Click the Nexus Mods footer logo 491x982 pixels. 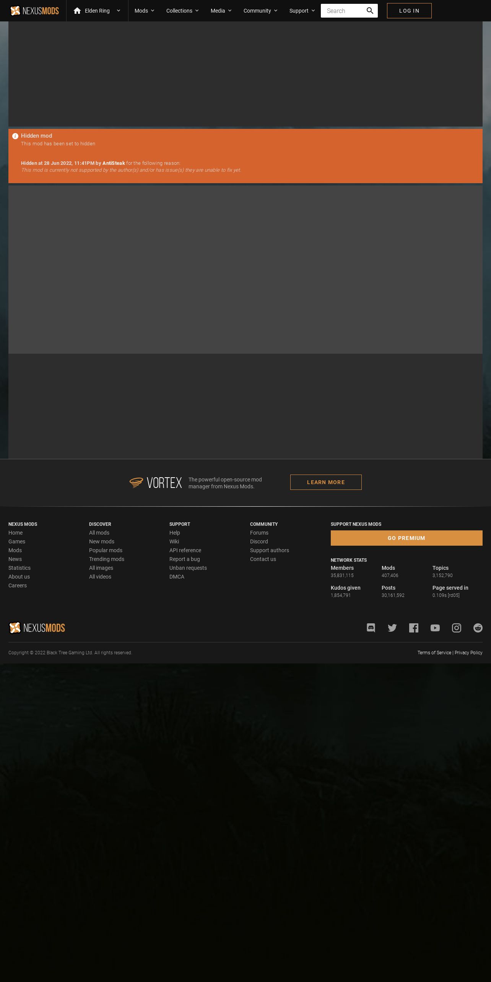(37, 628)
